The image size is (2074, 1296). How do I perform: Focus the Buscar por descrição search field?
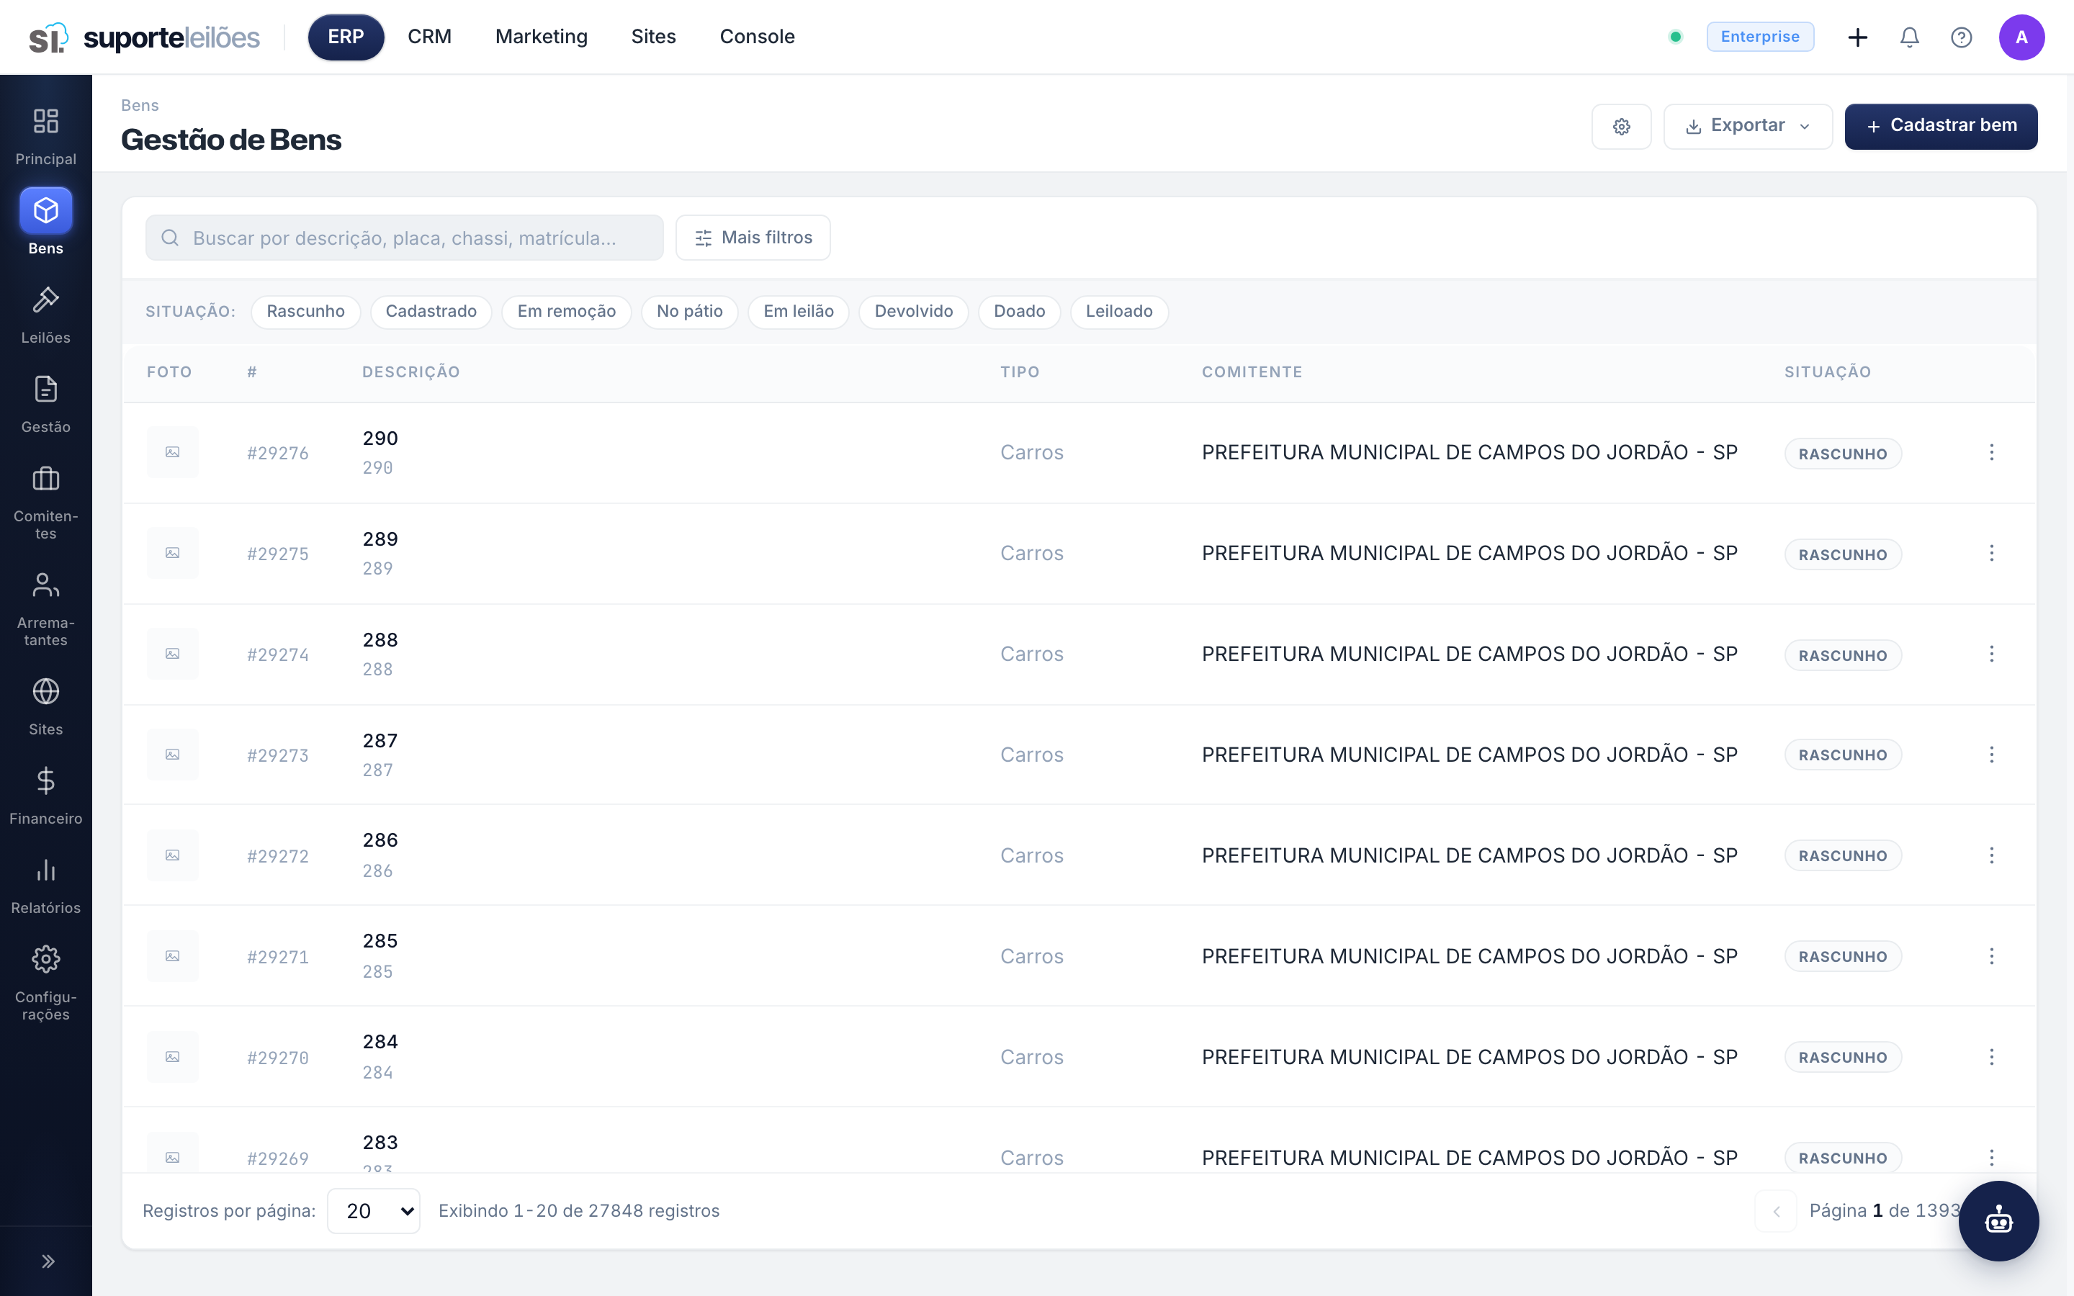[x=405, y=238]
